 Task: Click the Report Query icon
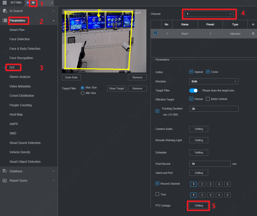5,180
